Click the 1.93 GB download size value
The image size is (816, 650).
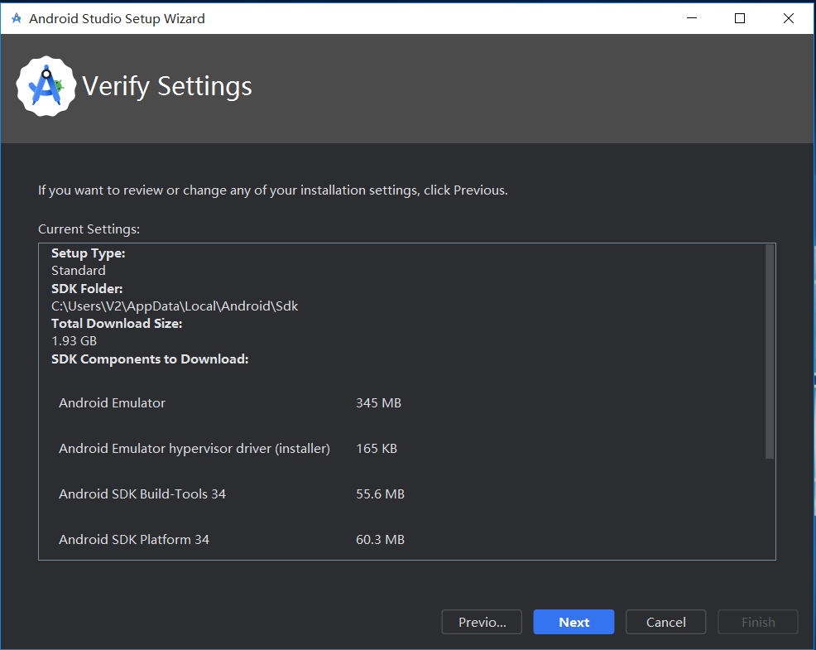coord(74,340)
